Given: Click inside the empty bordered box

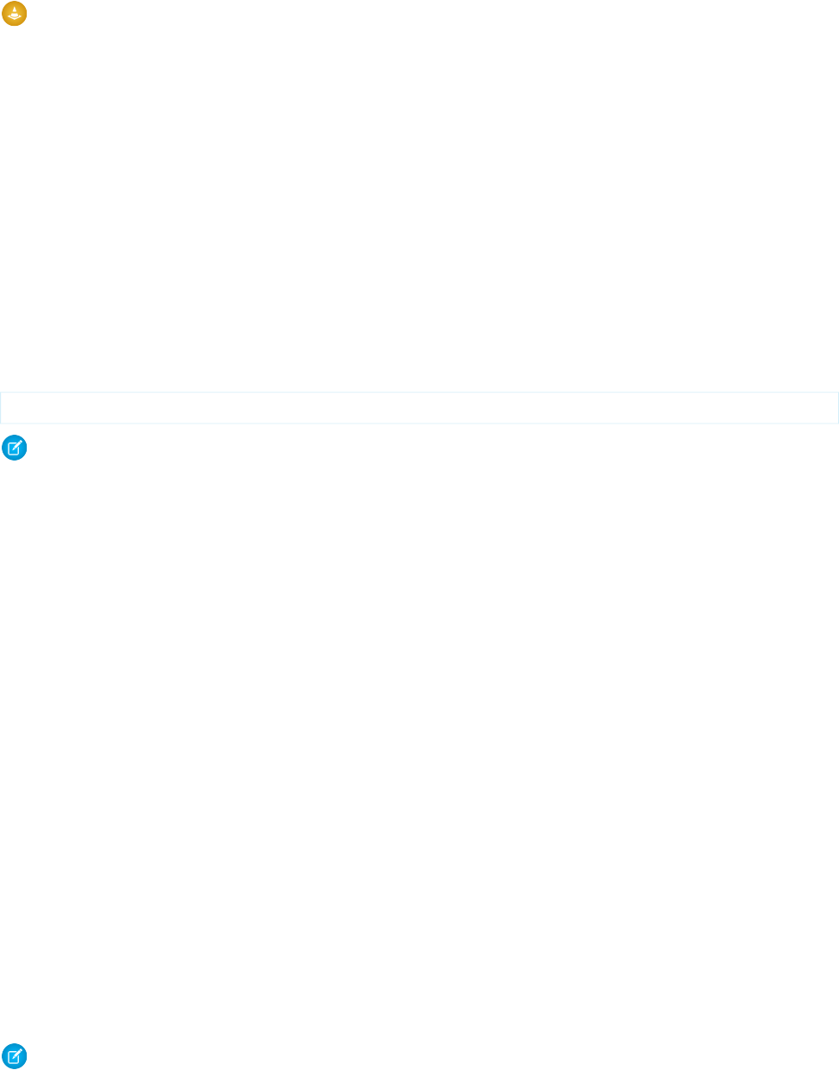Looking at the screenshot, I should (x=419, y=408).
